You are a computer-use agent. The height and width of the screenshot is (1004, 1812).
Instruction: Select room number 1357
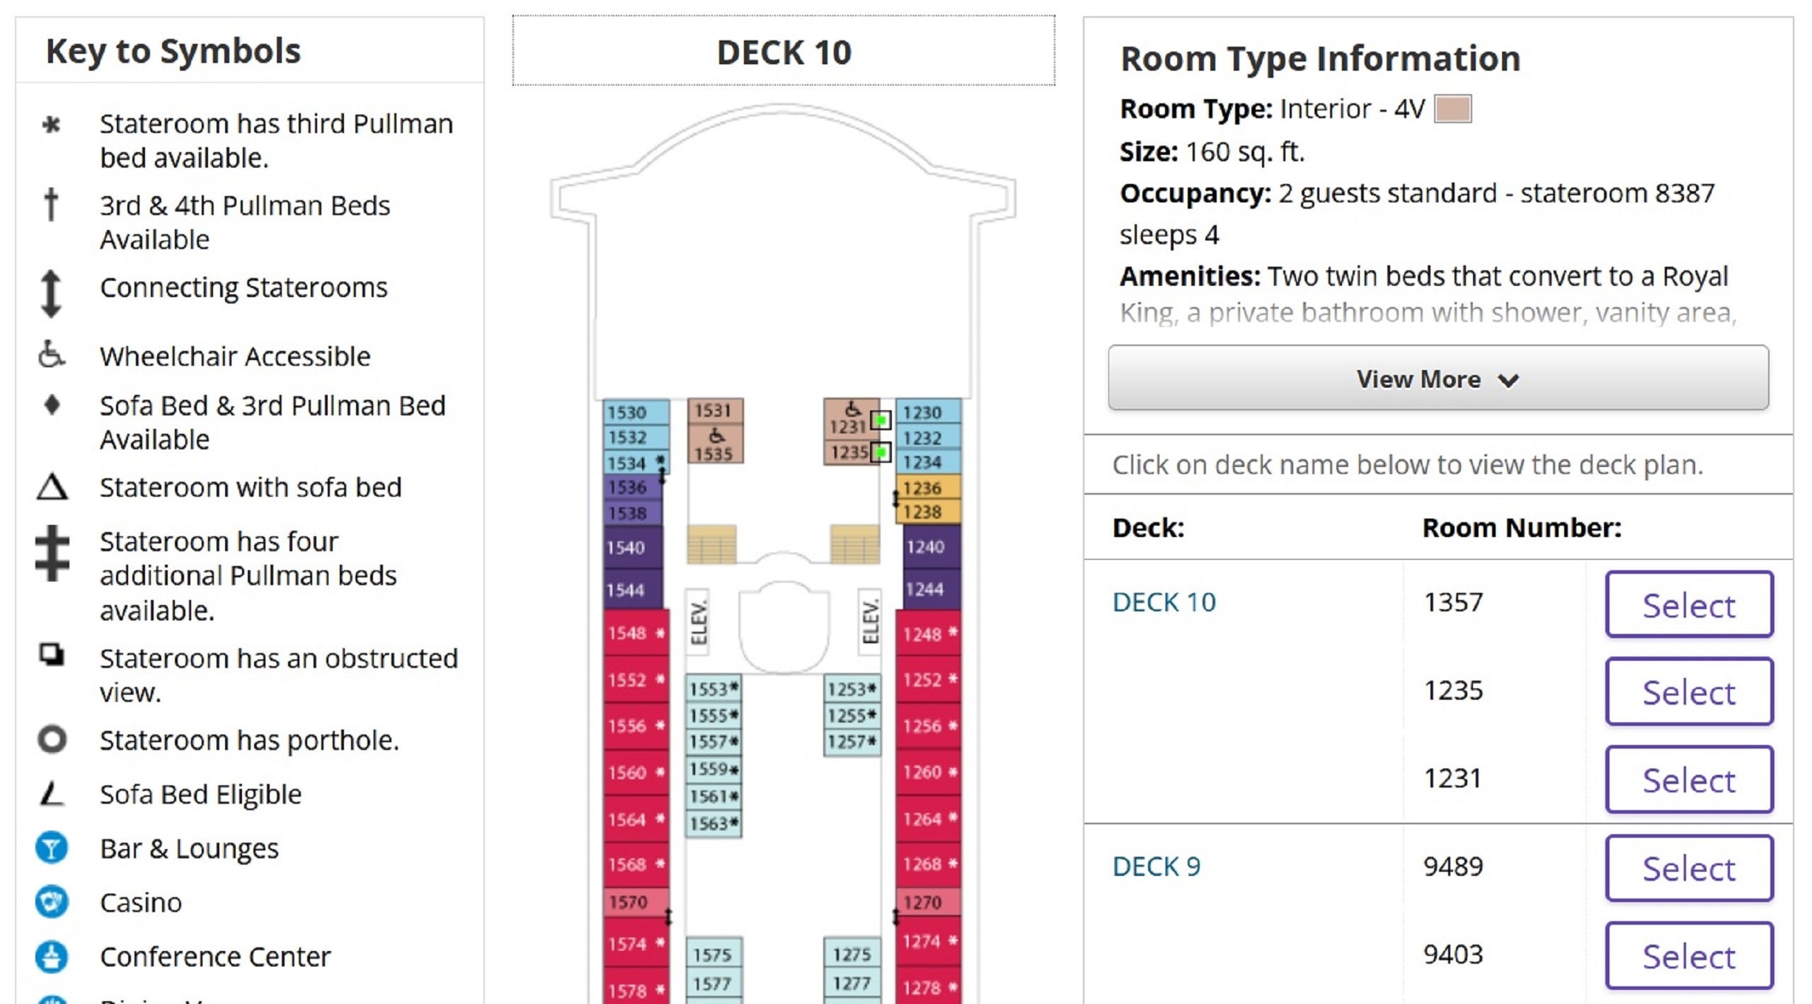(1689, 605)
